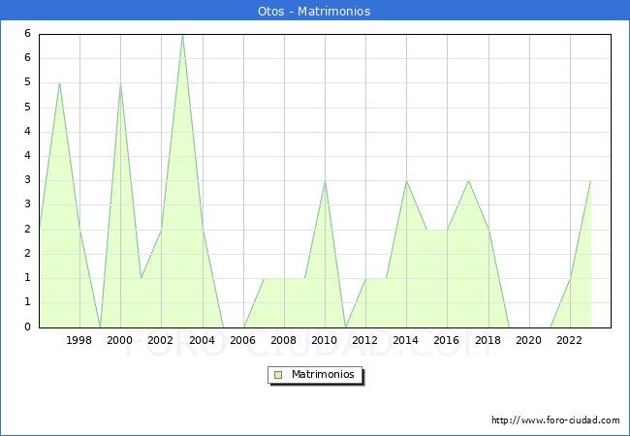Select the 2018 x-axis label
This screenshot has width=630, height=436.
(x=488, y=340)
